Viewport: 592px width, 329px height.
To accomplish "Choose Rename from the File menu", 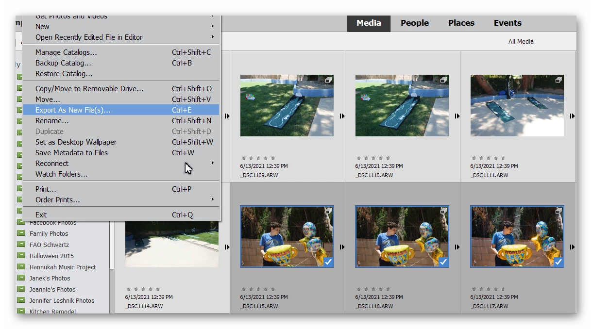I will pos(121,121).
